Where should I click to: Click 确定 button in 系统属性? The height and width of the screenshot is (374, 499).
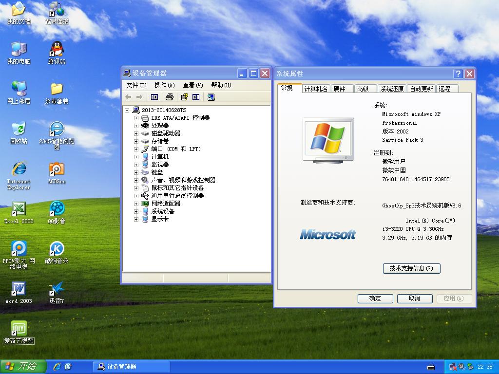(375, 299)
